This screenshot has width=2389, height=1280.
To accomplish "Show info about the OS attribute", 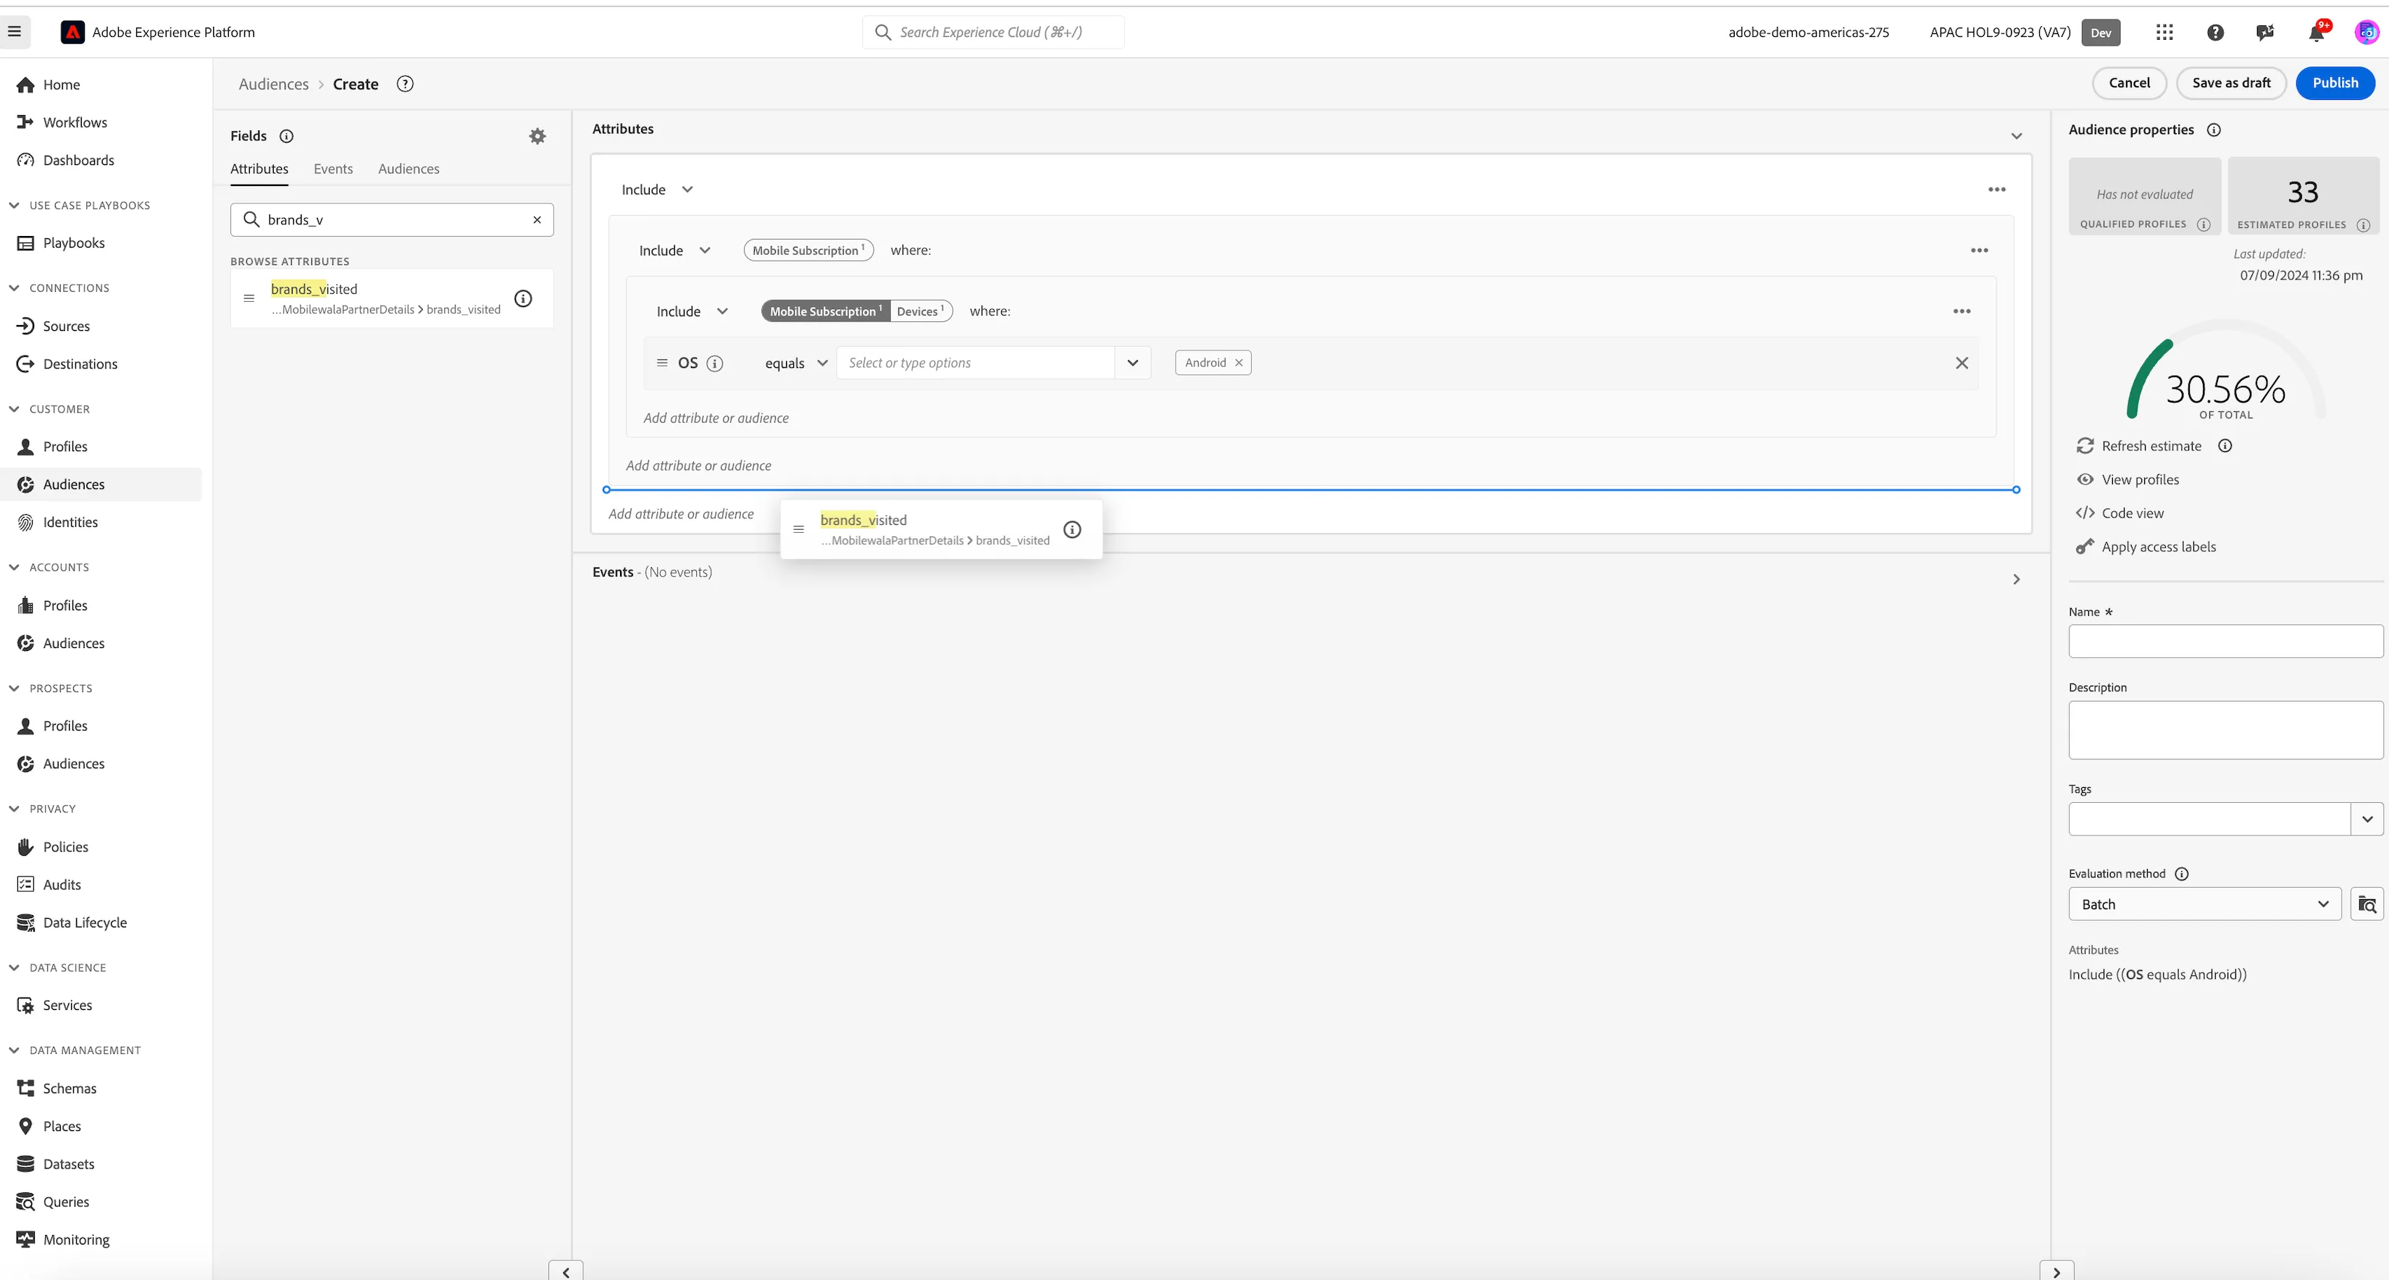I will [714, 363].
